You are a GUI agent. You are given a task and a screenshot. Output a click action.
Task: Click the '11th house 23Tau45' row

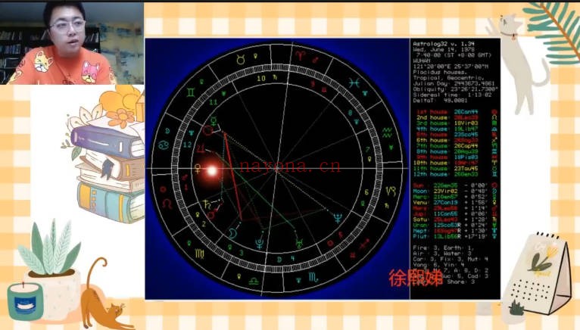[x=457, y=168]
